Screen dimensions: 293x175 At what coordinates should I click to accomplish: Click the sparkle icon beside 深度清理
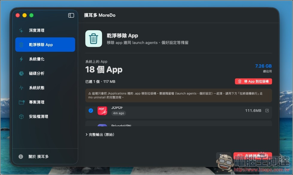21,31
